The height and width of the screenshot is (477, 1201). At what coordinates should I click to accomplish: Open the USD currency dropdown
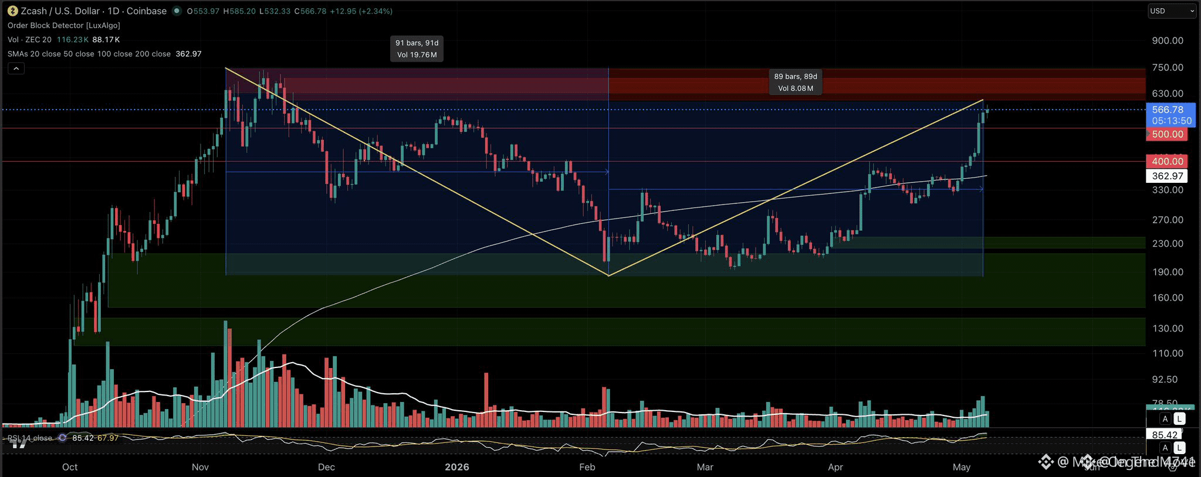pyautogui.click(x=1171, y=11)
